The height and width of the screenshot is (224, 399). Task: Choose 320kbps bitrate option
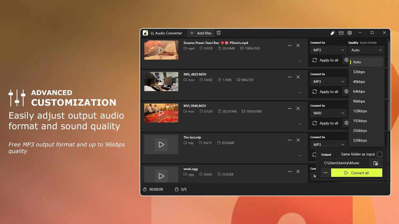(366, 140)
